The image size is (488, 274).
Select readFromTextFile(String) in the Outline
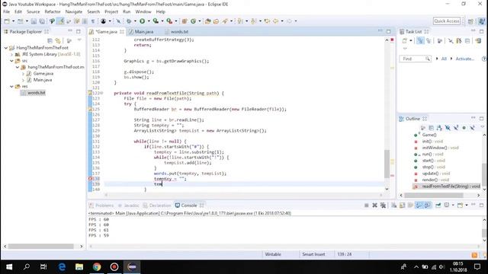tap(451, 186)
